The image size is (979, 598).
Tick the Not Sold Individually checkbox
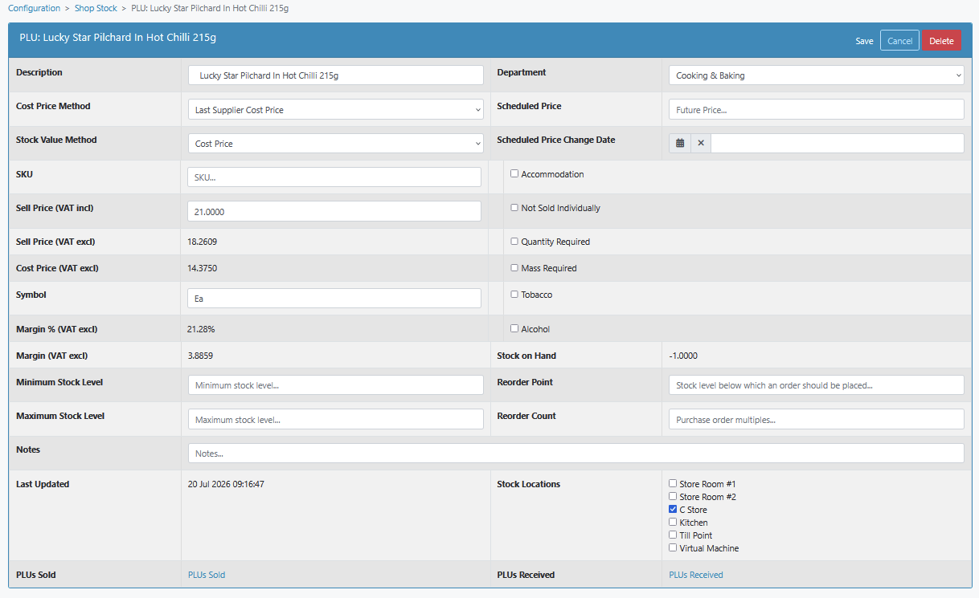pyautogui.click(x=514, y=207)
